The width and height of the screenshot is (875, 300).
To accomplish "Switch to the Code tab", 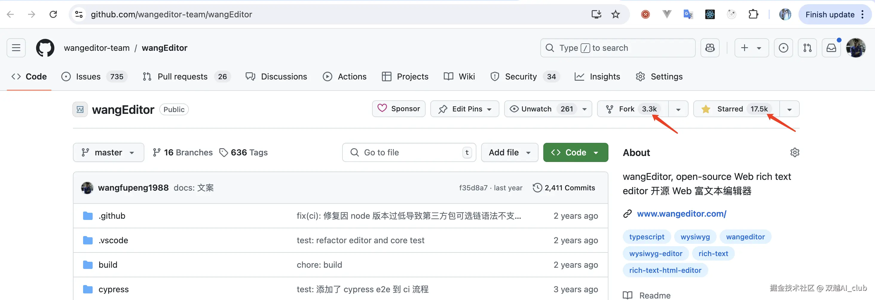I will coord(29,76).
